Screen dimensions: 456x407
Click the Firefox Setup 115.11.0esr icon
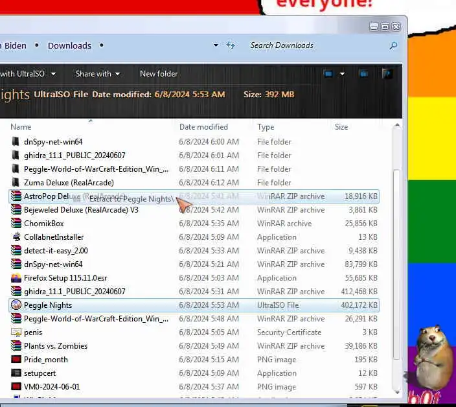(16, 278)
